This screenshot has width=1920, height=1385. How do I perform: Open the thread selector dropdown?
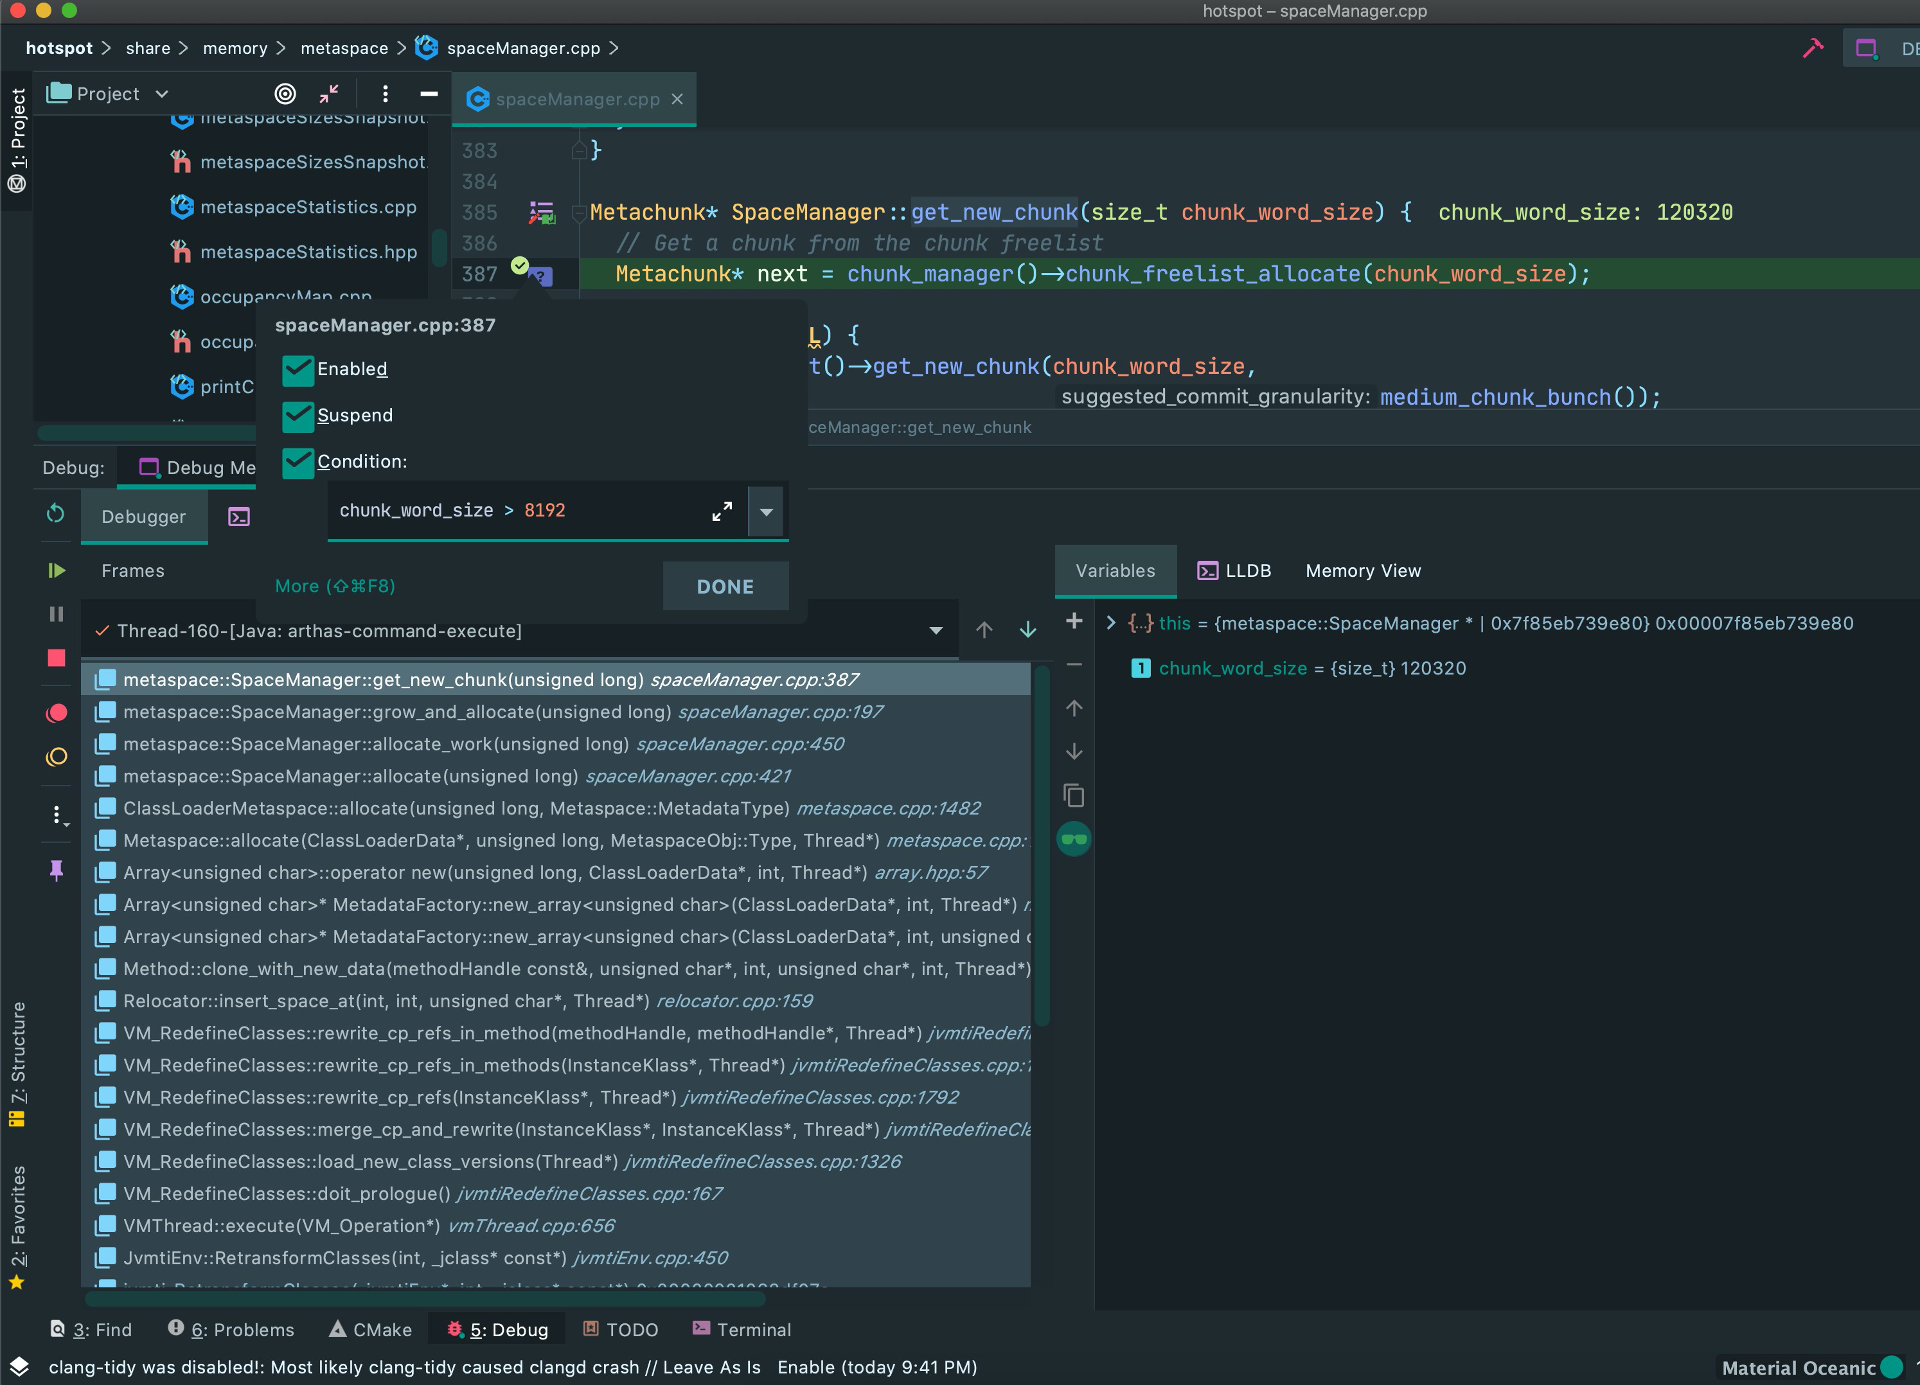936,631
